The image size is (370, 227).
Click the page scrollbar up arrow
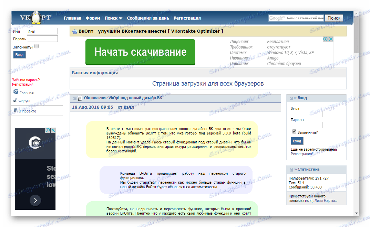point(356,14)
